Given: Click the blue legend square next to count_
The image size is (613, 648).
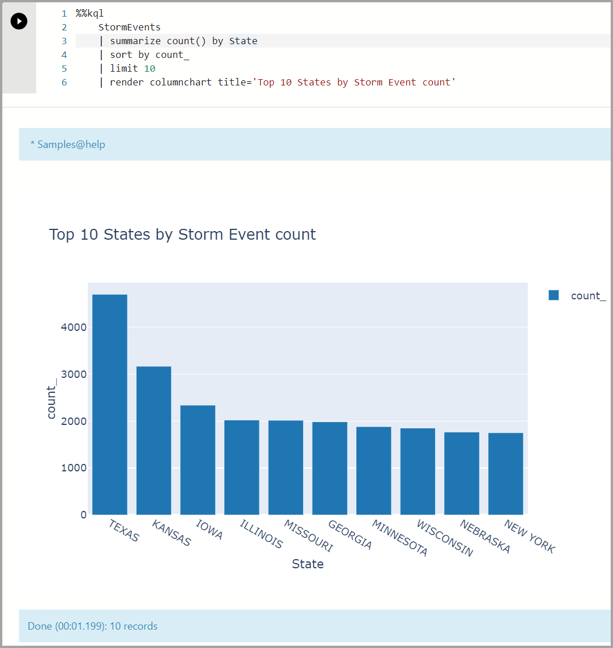Looking at the screenshot, I should click(553, 295).
